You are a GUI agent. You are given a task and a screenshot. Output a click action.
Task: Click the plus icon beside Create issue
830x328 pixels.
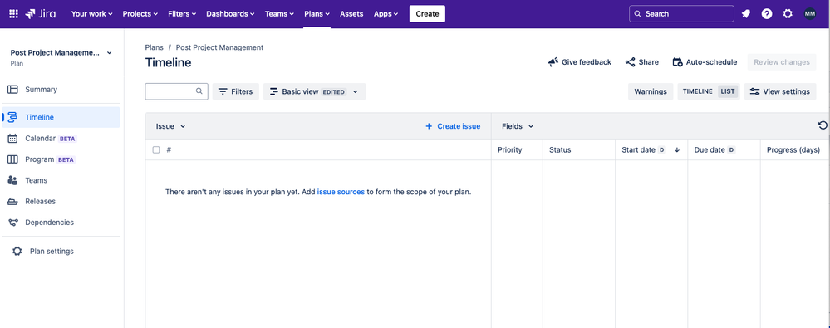[x=429, y=126]
